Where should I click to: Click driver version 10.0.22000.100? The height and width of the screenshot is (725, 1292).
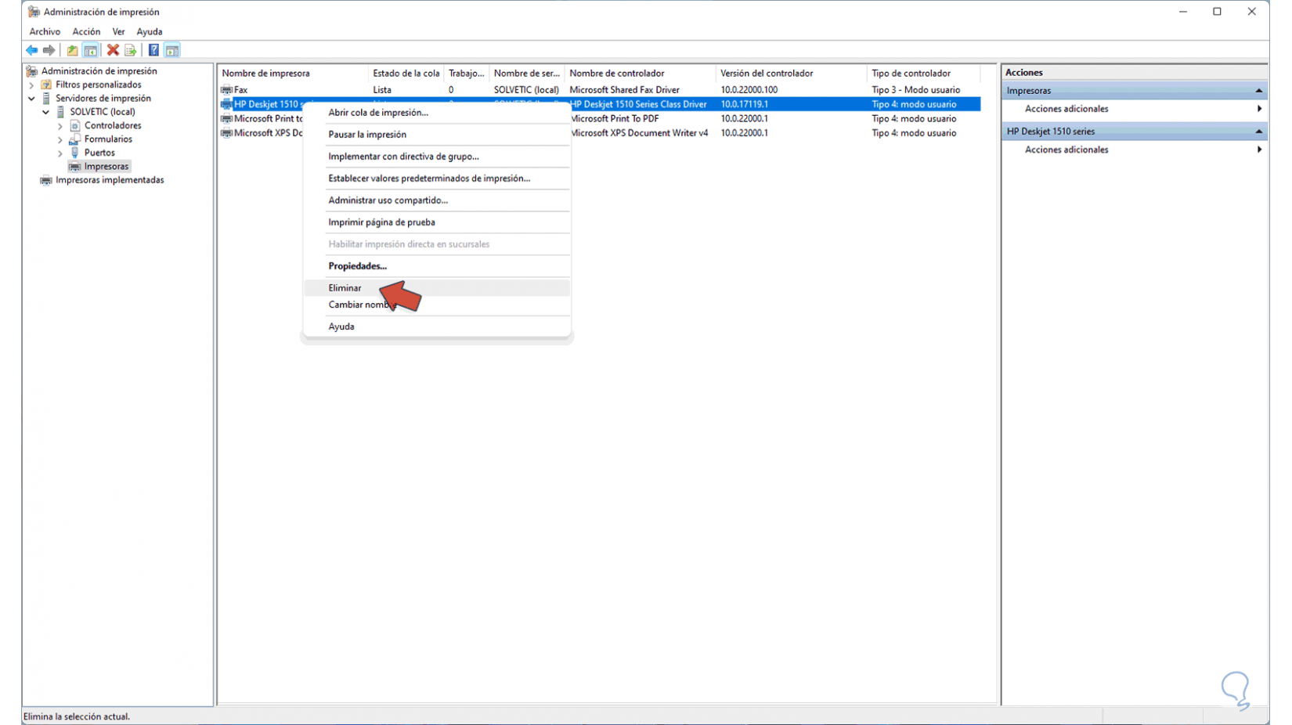pos(749,90)
